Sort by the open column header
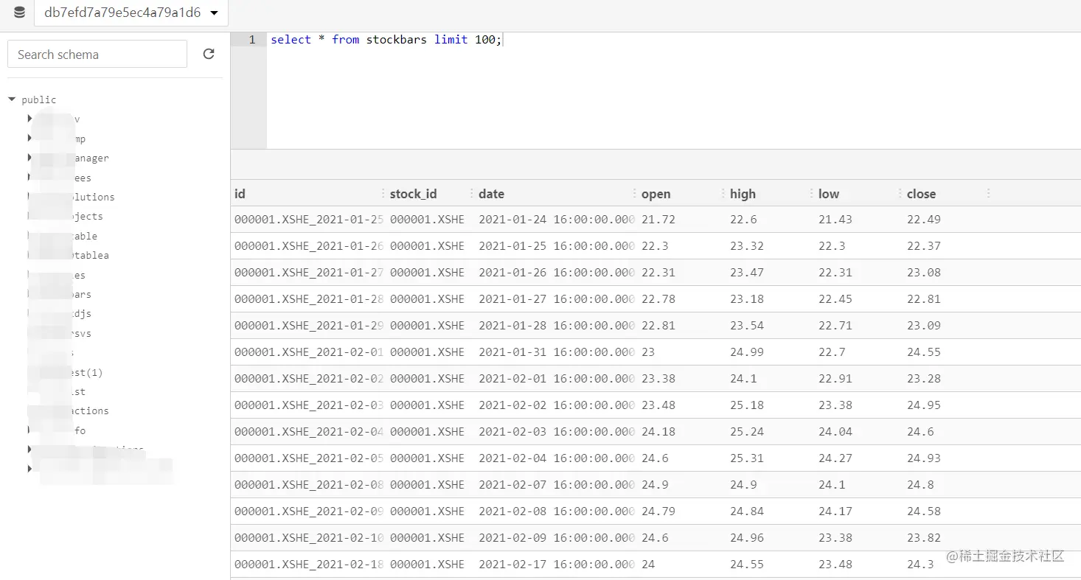 click(x=656, y=194)
